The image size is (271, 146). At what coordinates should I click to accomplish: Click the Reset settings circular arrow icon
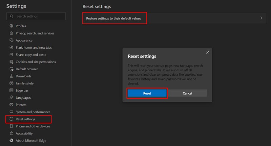pos(12,119)
